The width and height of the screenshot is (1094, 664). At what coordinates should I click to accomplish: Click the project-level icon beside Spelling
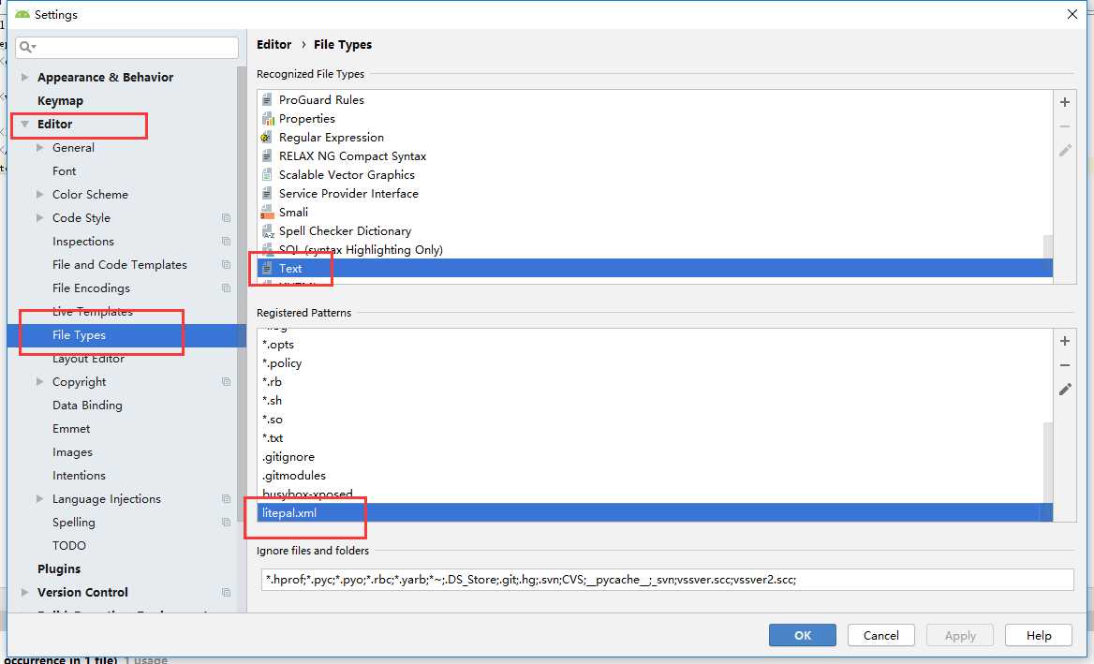coord(226,523)
